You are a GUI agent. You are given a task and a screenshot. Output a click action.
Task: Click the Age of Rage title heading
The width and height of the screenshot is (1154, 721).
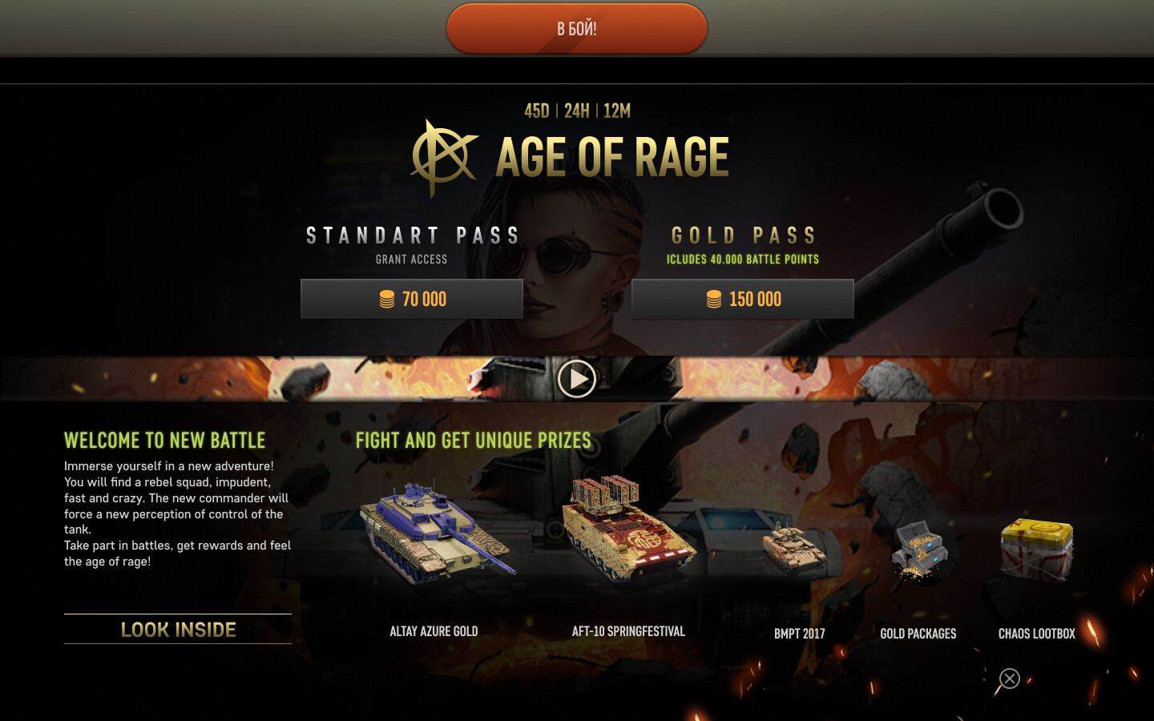pos(613,157)
